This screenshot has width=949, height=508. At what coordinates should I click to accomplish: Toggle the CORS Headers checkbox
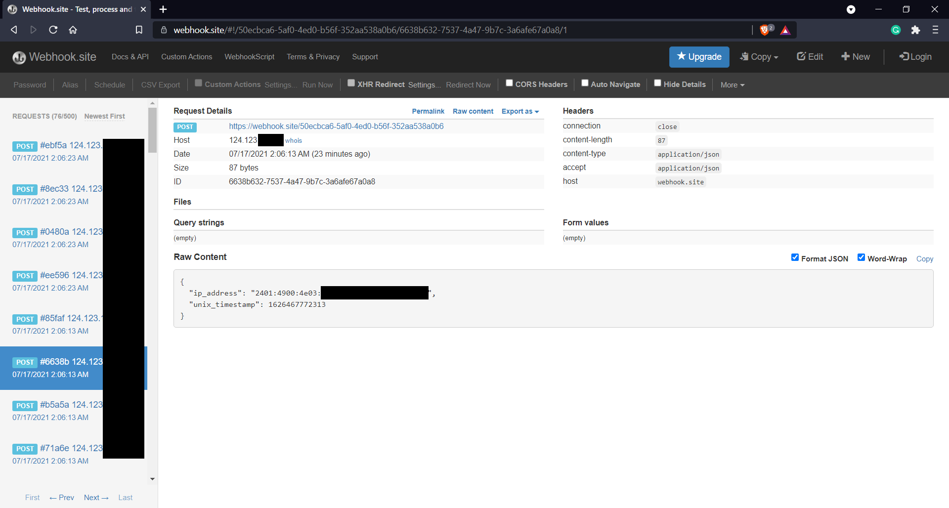click(509, 83)
